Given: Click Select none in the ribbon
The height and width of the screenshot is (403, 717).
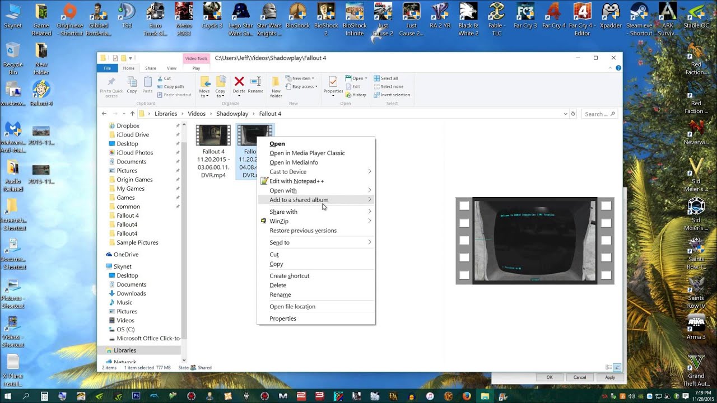Looking at the screenshot, I should point(388,87).
